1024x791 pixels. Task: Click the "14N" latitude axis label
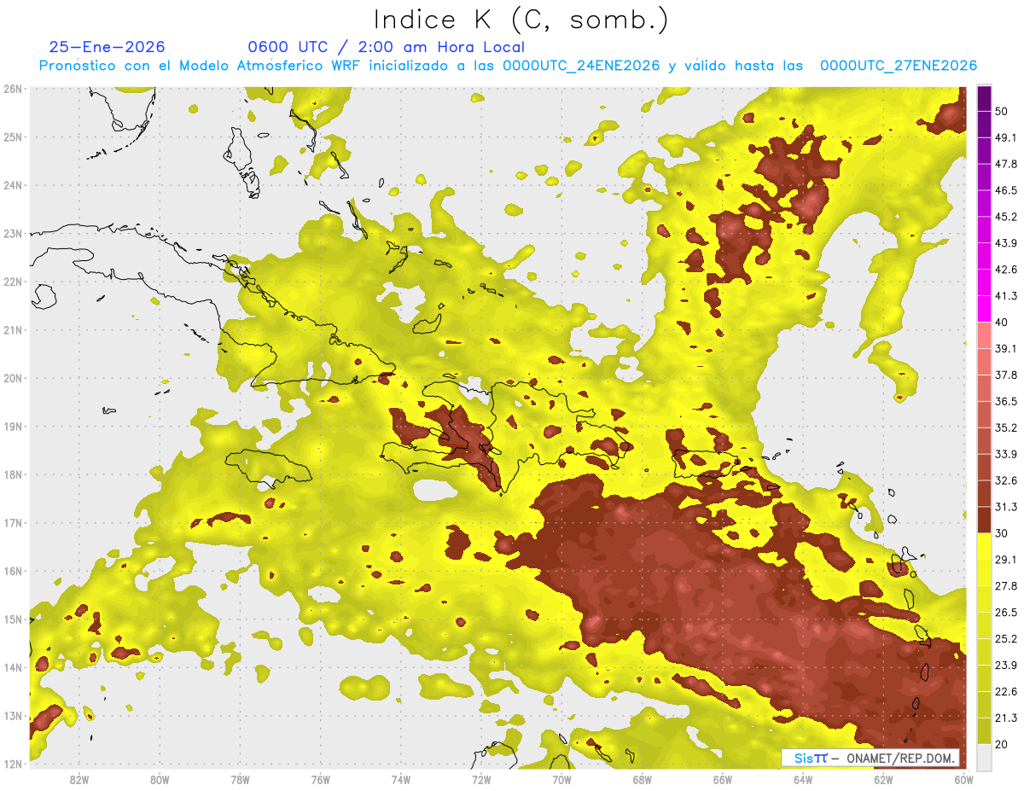click(x=13, y=667)
